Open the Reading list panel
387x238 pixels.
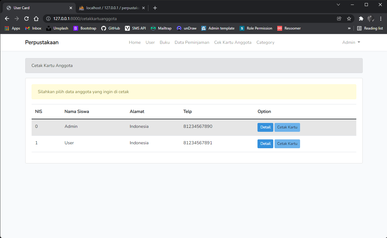point(370,28)
